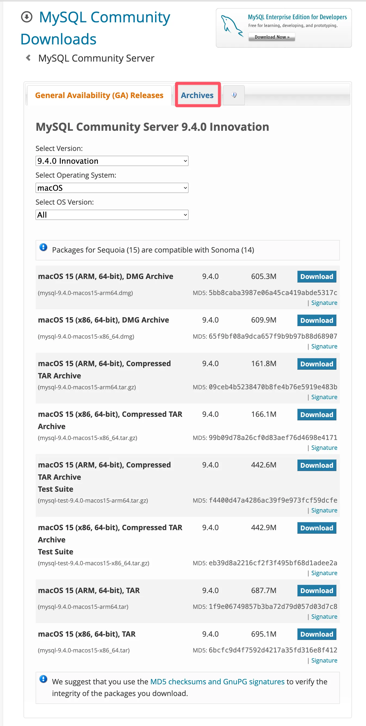This screenshot has width=366, height=726.
Task: Download the macOS 15 x86 DMG Archive
Action: (317, 320)
